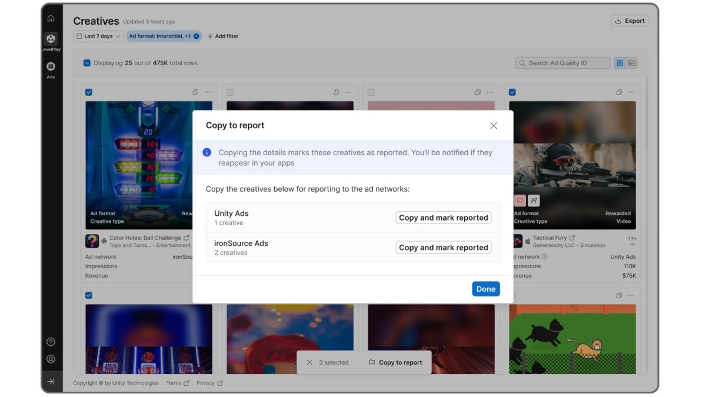Uncheck the Tactical Fury creative checkbox
Image resolution: width=706 pixels, height=397 pixels.
[512, 92]
